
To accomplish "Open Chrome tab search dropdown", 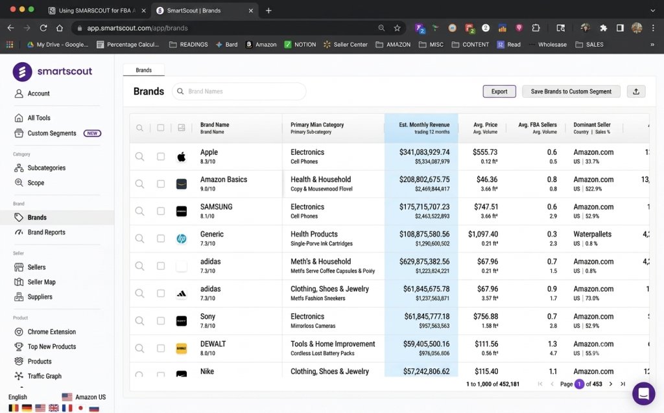I will [652, 10].
